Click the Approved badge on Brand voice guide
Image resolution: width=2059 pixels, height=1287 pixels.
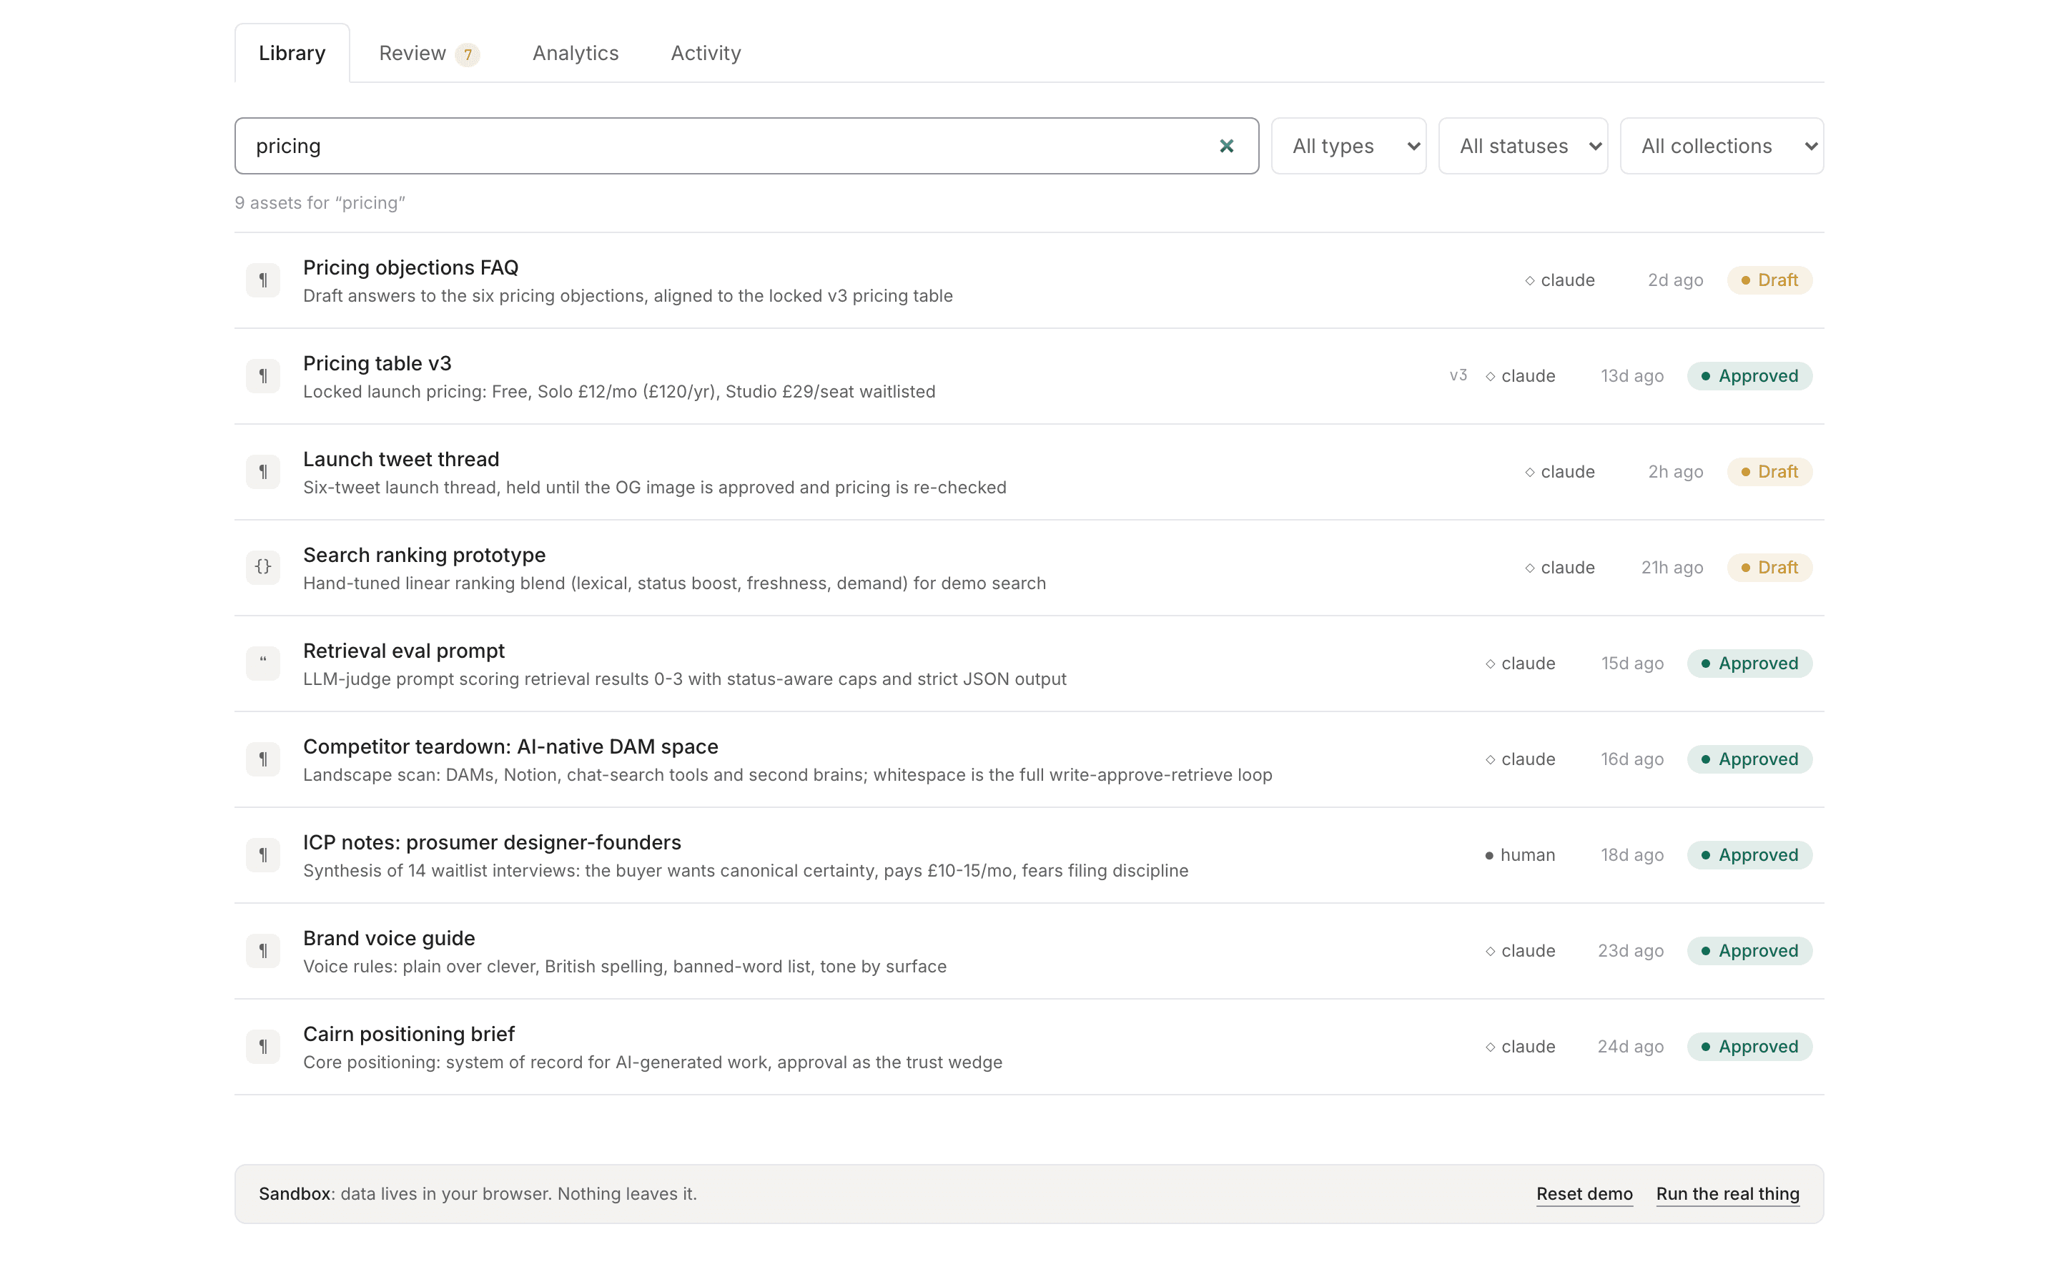coord(1749,951)
